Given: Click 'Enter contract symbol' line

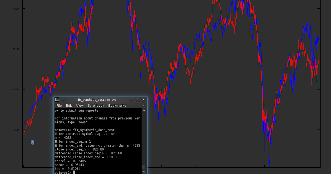Looking at the screenshot, I should tap(84, 134).
